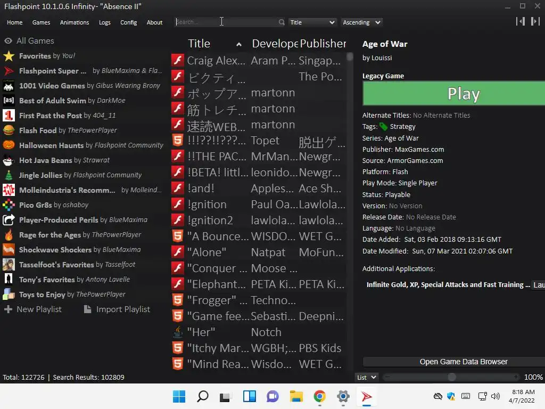
Task: Sort by the Developer column header
Action: [275, 44]
